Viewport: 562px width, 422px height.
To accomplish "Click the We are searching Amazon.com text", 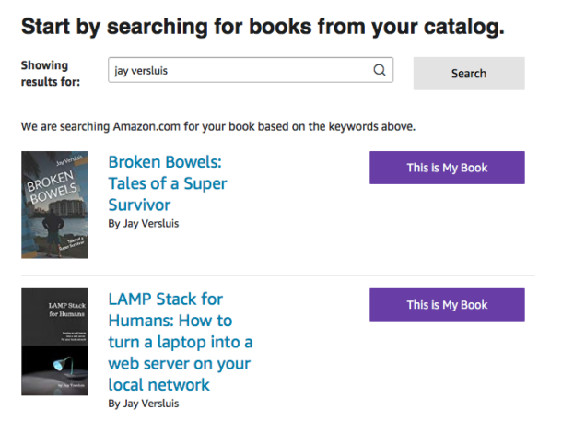I will (218, 126).
